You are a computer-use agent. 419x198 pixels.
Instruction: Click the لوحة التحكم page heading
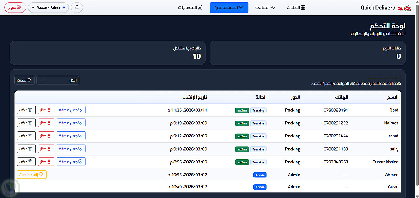(x=388, y=26)
